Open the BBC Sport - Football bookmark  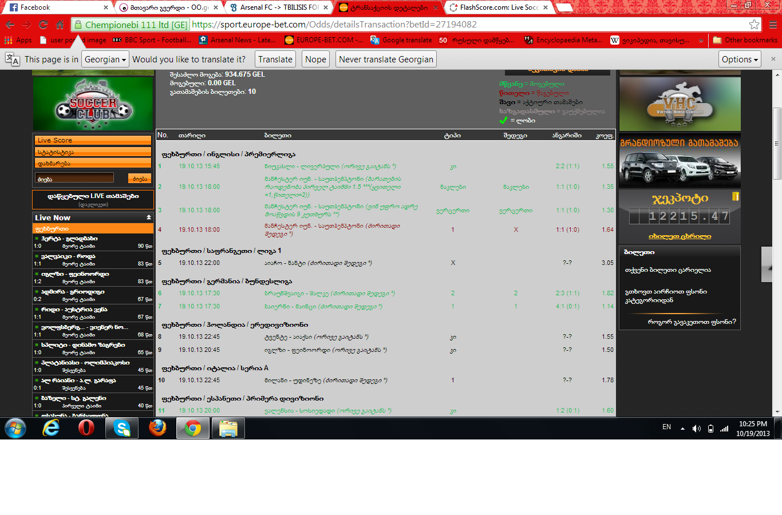[152, 40]
